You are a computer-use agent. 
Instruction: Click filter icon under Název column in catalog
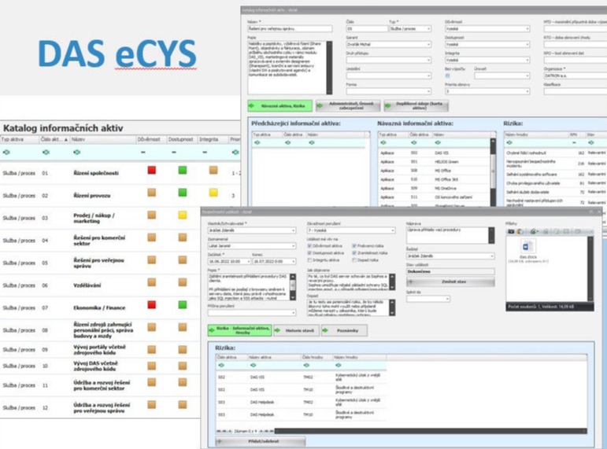77,152
